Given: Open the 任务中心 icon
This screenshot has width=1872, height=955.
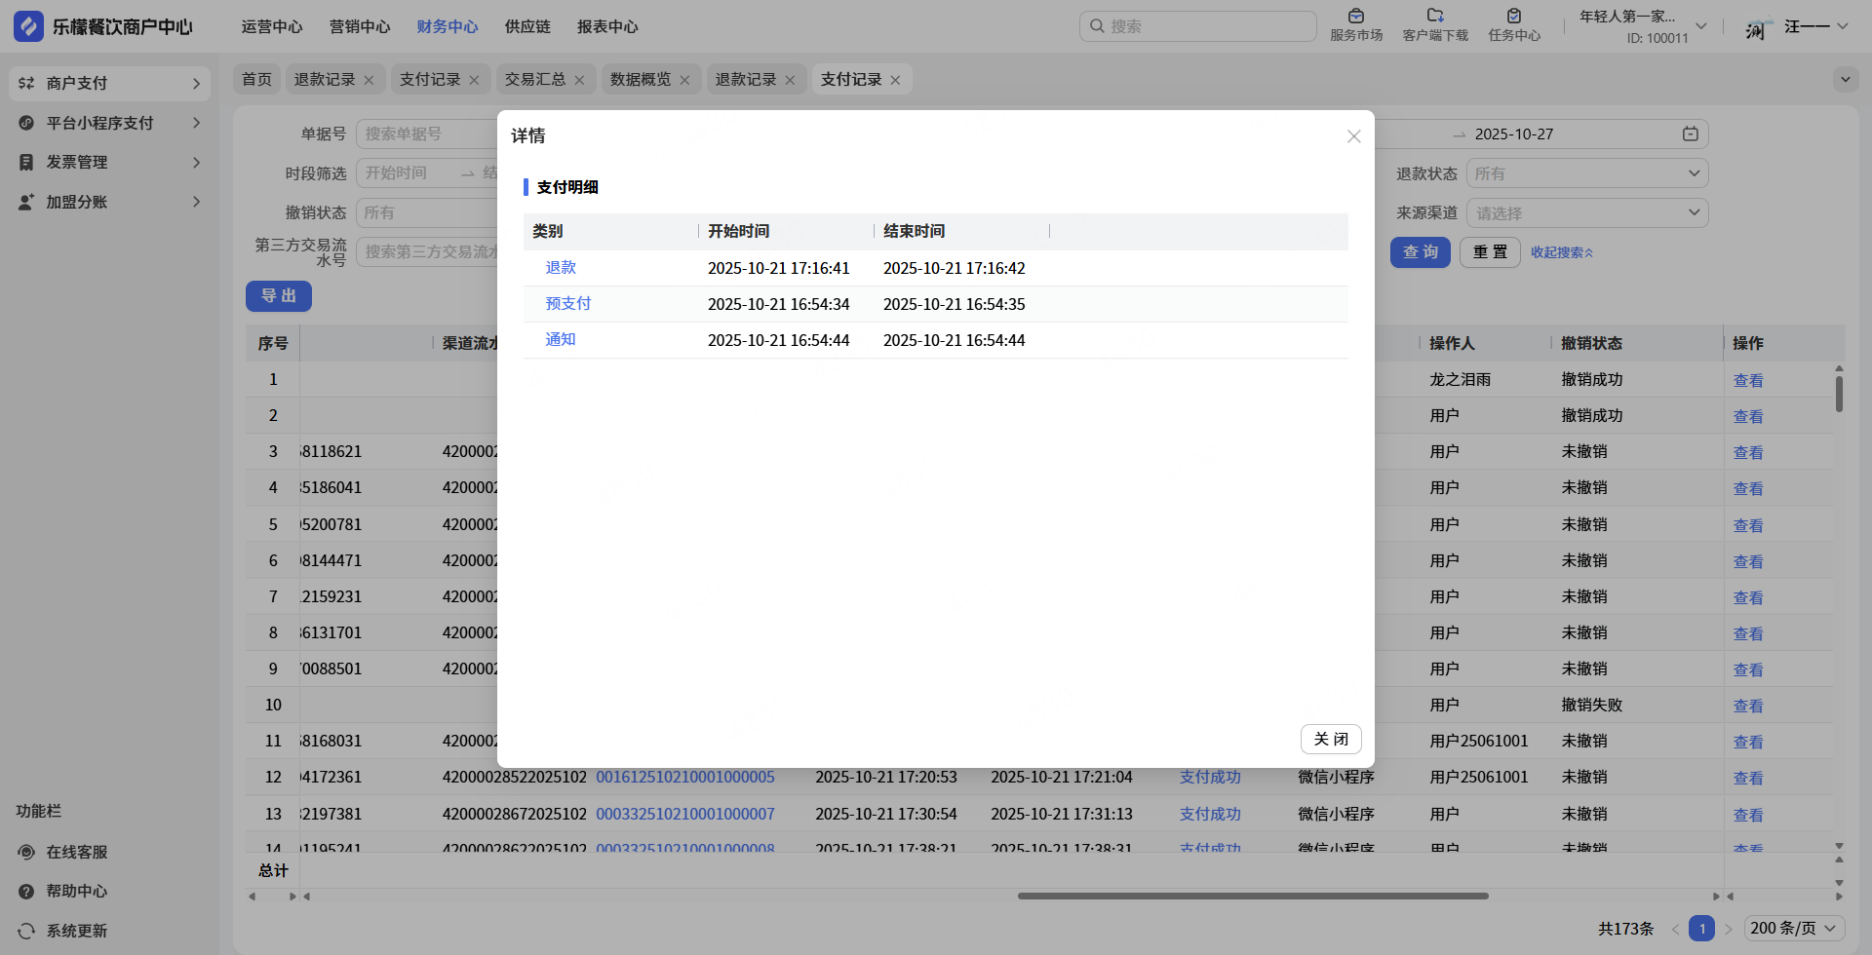Looking at the screenshot, I should [x=1513, y=17].
